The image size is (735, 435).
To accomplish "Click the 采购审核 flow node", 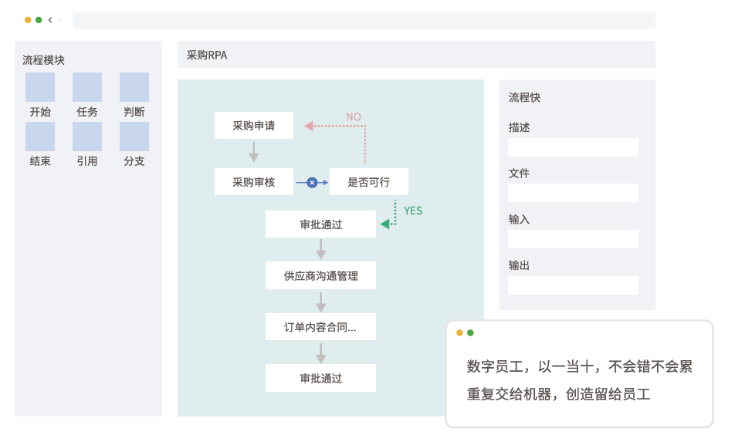I will 253,183.
